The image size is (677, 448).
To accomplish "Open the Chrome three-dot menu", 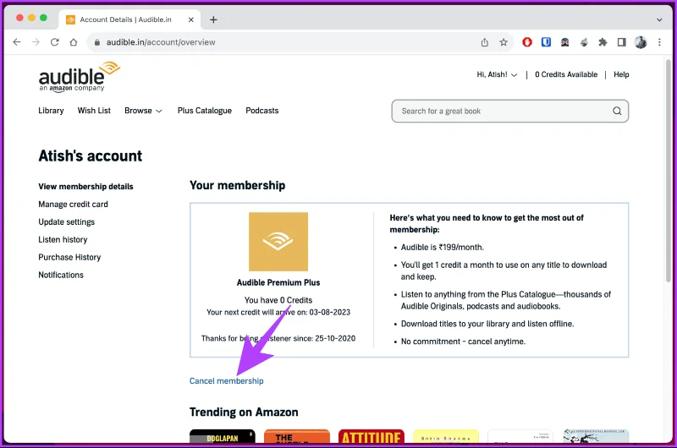I will (659, 42).
